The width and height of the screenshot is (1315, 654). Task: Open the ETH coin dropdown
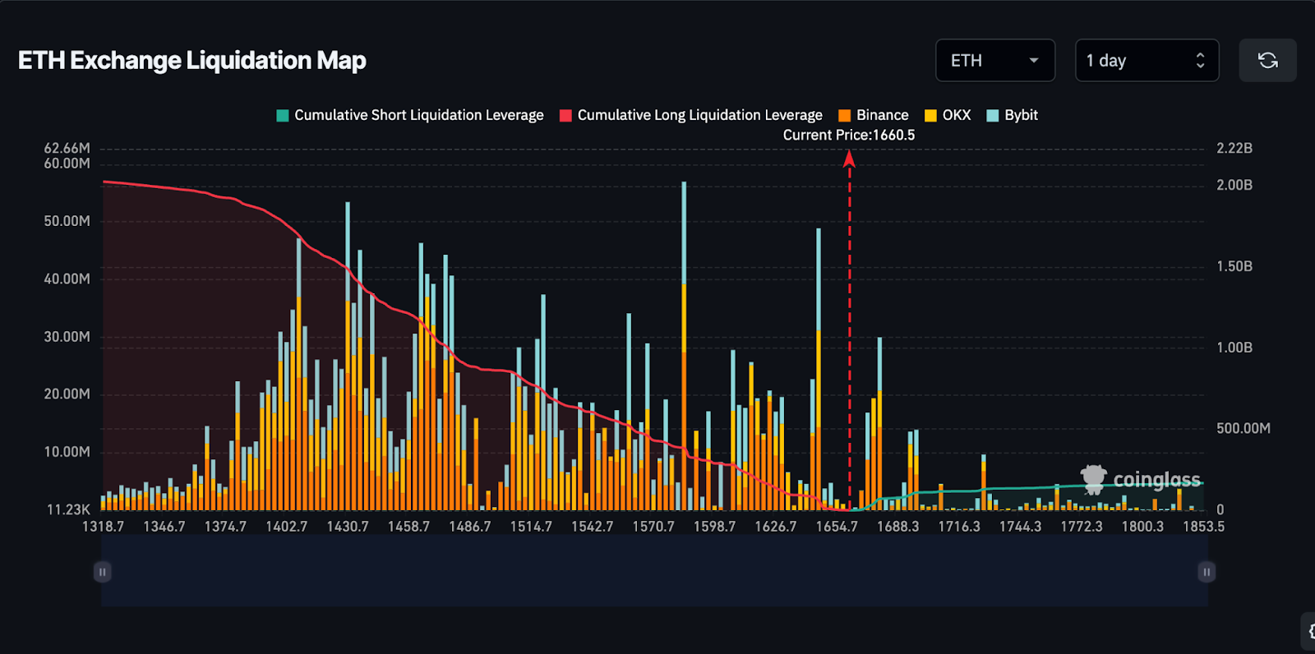(x=995, y=60)
